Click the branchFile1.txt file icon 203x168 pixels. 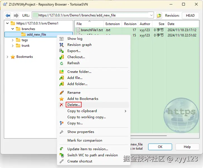pyautogui.click(x=78, y=30)
